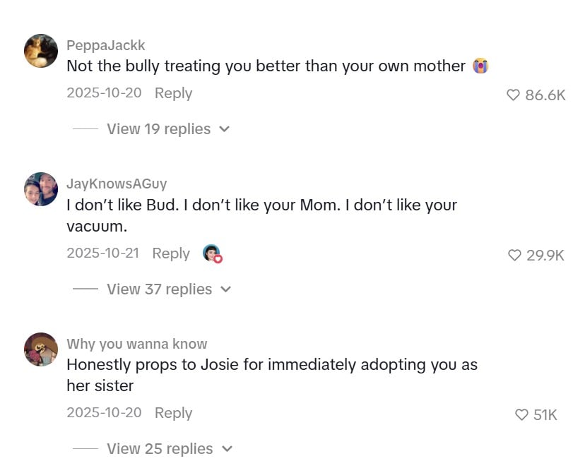Viewport: 573px width, 473px height.
Task: Go to Why you wanna know's profile name
Action: click(x=136, y=344)
